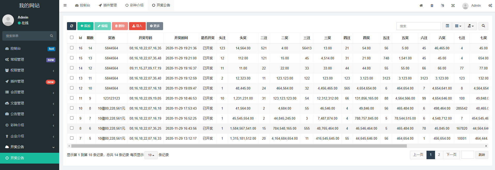Open the language switch icon in top bar
The image size is (495, 170).
tap(443, 5)
